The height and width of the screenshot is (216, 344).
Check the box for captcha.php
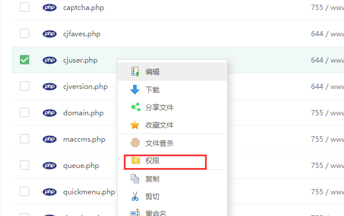click(x=25, y=7)
